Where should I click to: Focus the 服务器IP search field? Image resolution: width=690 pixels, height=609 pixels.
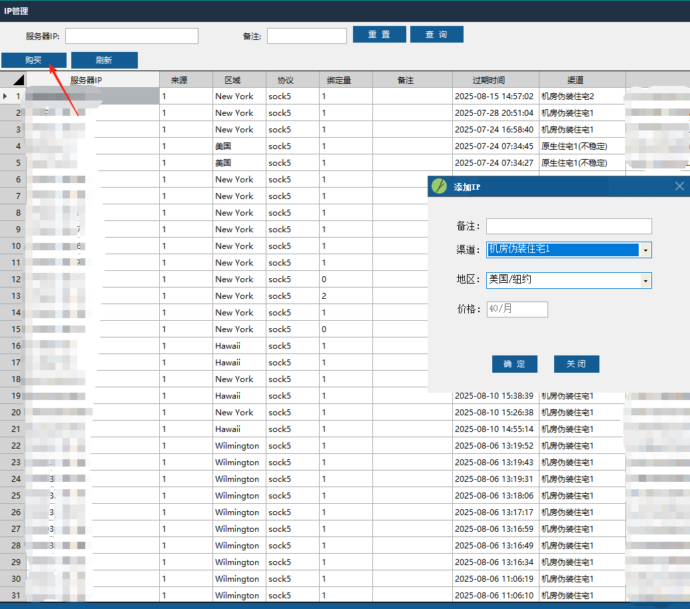[x=131, y=36]
